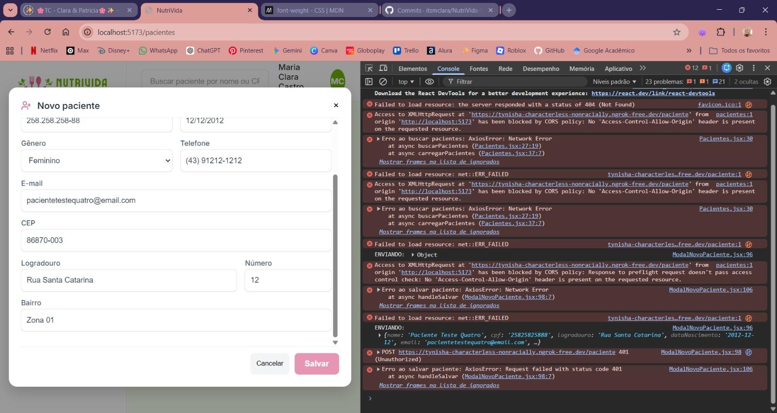Activate DevTools element inspector picker
The width and height of the screenshot is (777, 413).
pos(369,68)
